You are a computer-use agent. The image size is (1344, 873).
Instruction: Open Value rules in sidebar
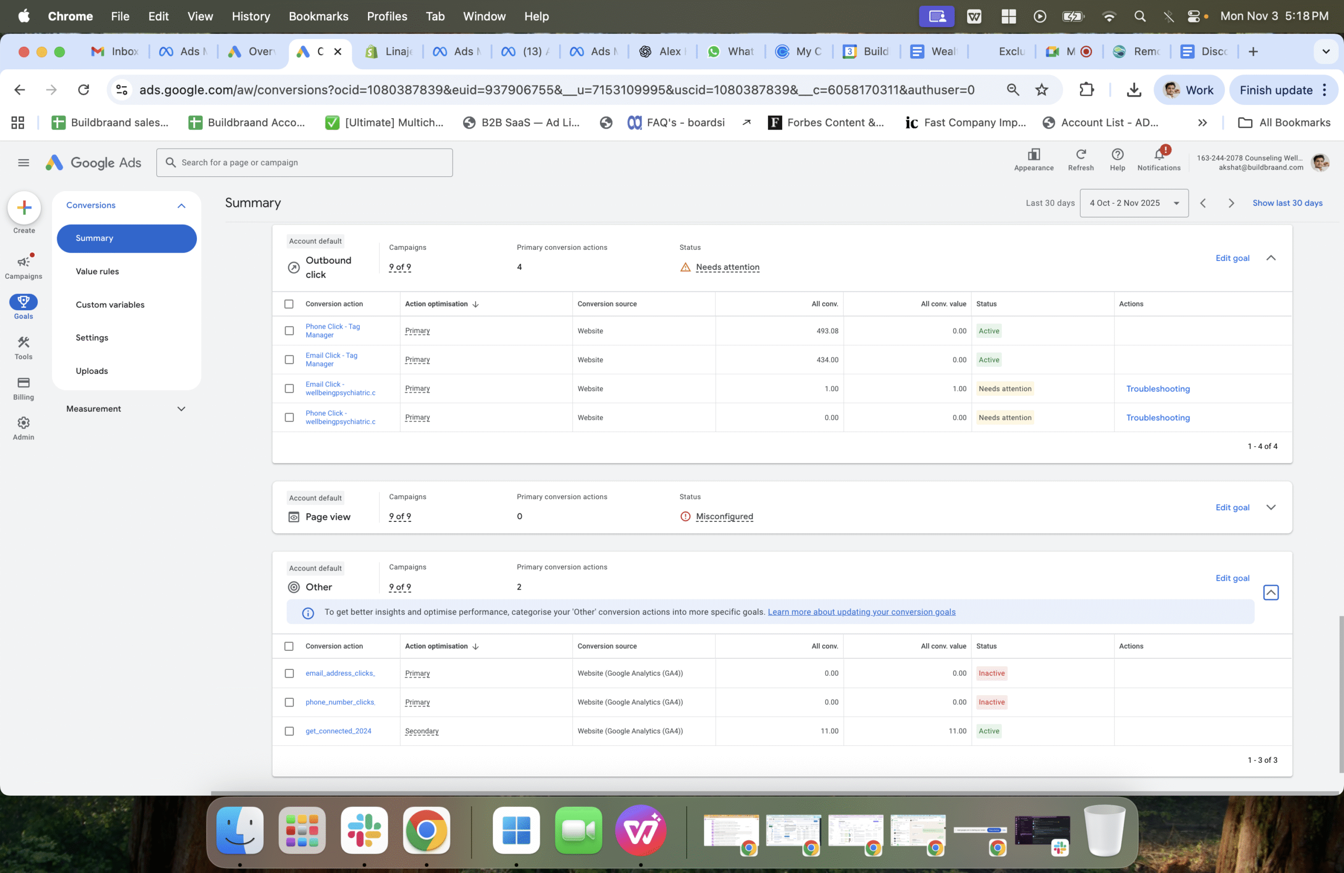tap(97, 271)
